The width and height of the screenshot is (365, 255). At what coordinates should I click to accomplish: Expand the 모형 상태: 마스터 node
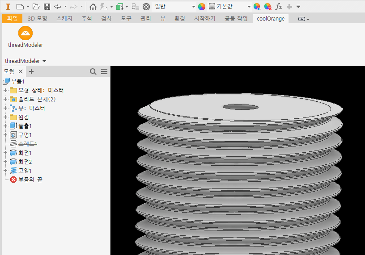(5, 90)
